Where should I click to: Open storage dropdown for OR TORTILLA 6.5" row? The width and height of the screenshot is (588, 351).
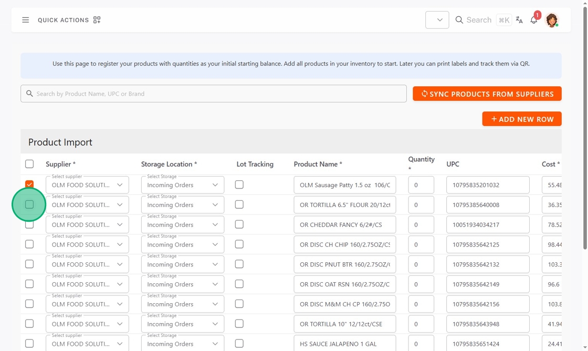[215, 205]
